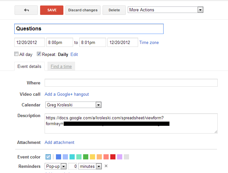228x173 pixels.
Task: Select the default checked event color
Action: (48, 157)
